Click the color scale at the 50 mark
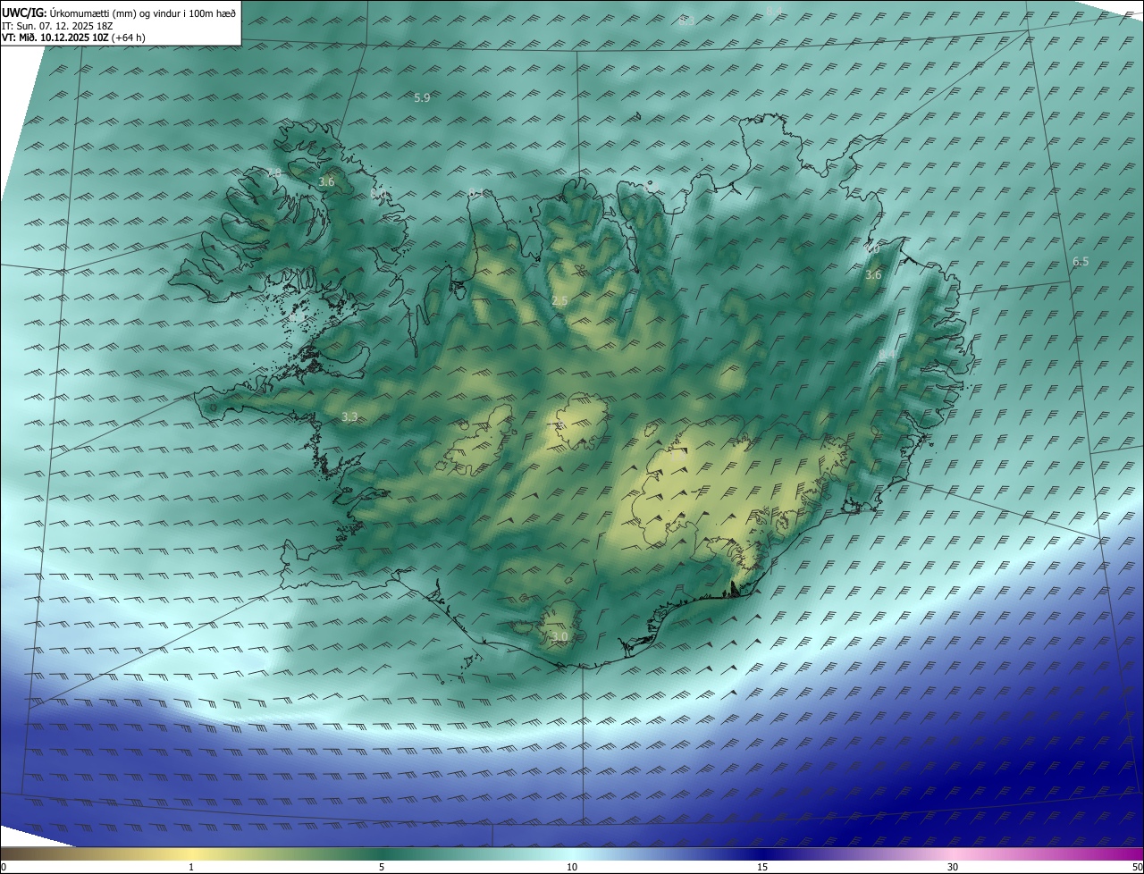Viewport: 1144px width, 874px height. point(1137,867)
